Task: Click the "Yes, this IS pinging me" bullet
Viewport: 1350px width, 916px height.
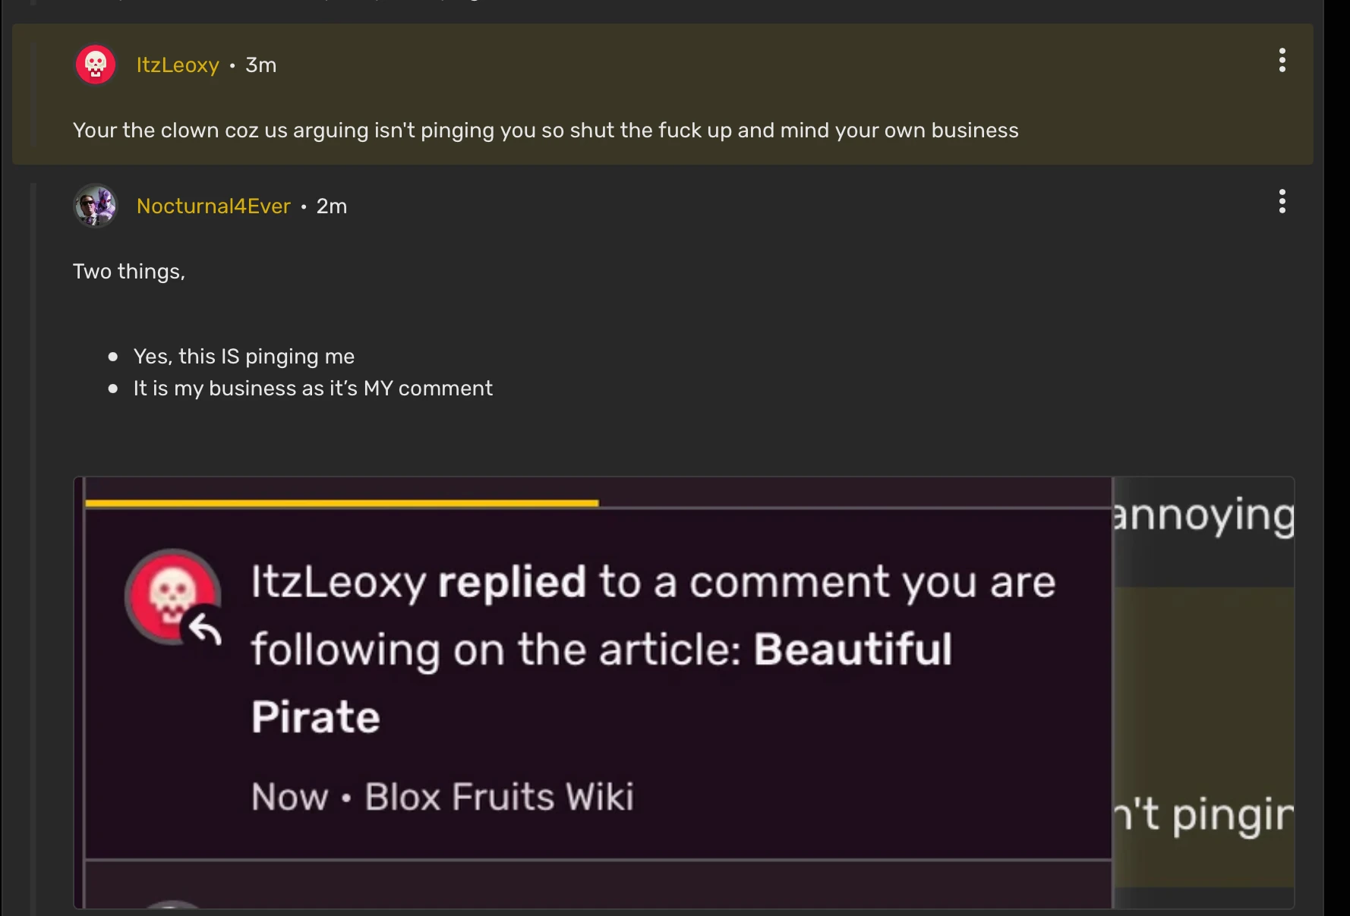Action: pos(244,357)
